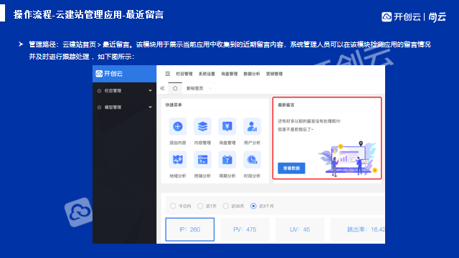Screen dimensions: 459x258
Task: Select the 近30天 radio button
Action: (226, 206)
